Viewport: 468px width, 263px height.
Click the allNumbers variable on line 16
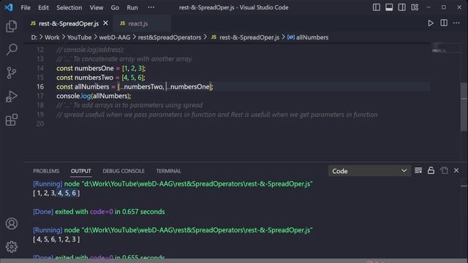coord(91,87)
